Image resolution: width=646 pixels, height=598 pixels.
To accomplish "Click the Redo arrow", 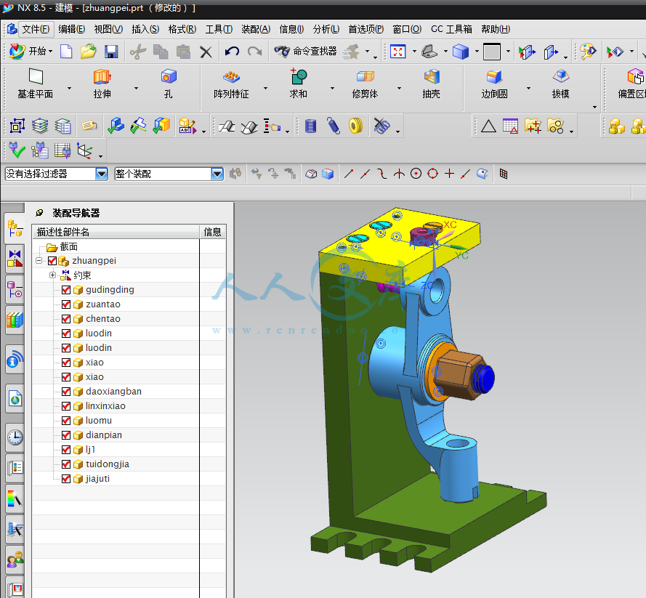I will coord(254,52).
